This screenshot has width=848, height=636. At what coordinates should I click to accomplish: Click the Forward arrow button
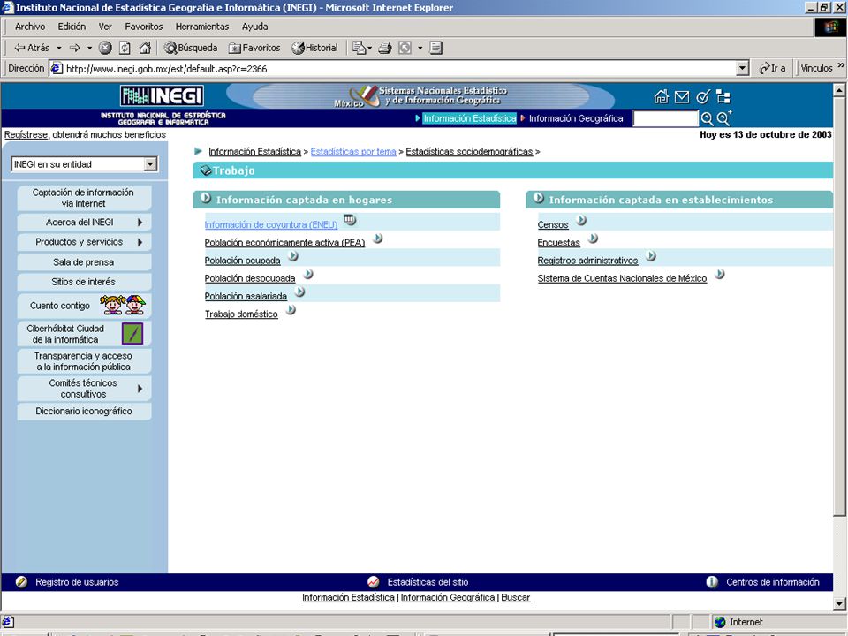coord(74,48)
